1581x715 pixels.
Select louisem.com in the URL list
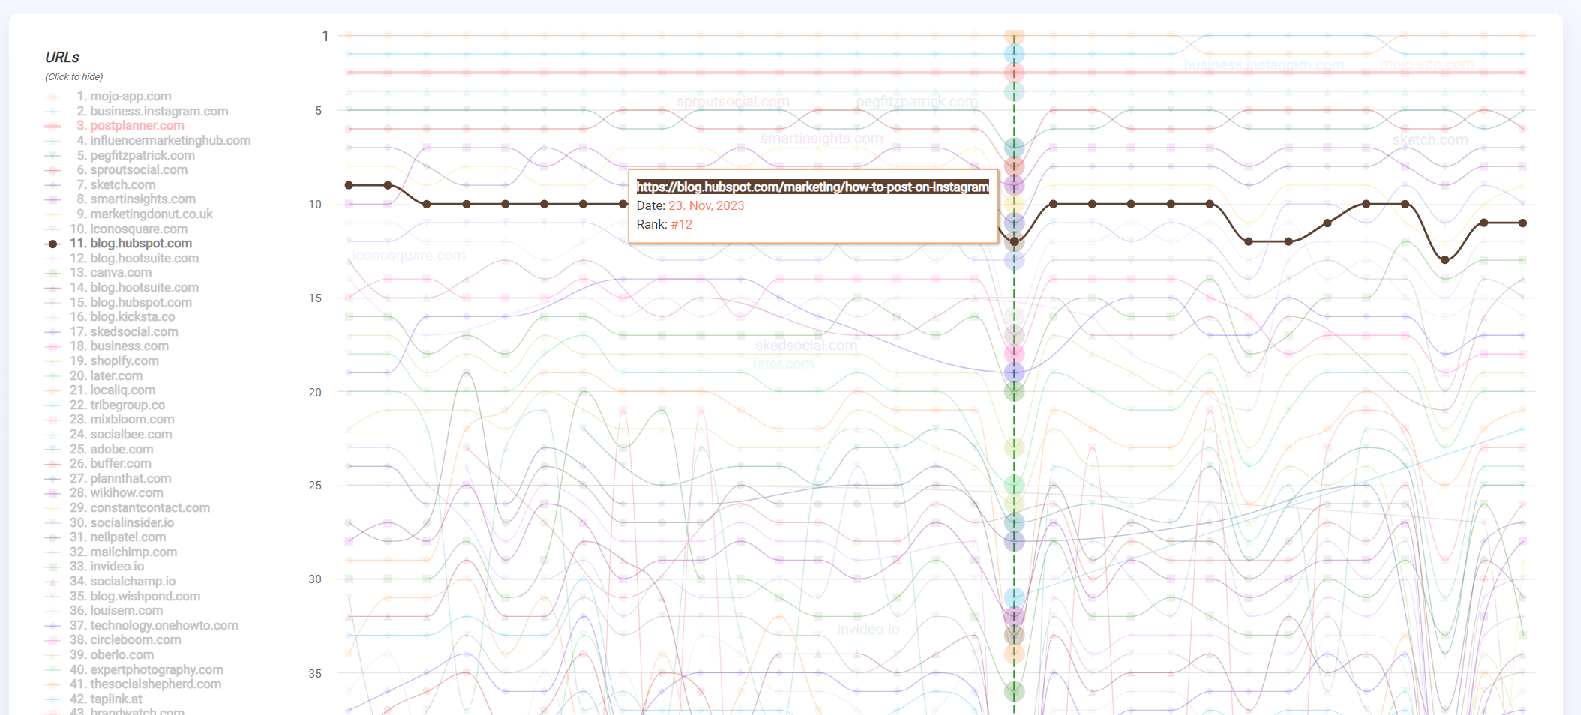pyautogui.click(x=103, y=610)
